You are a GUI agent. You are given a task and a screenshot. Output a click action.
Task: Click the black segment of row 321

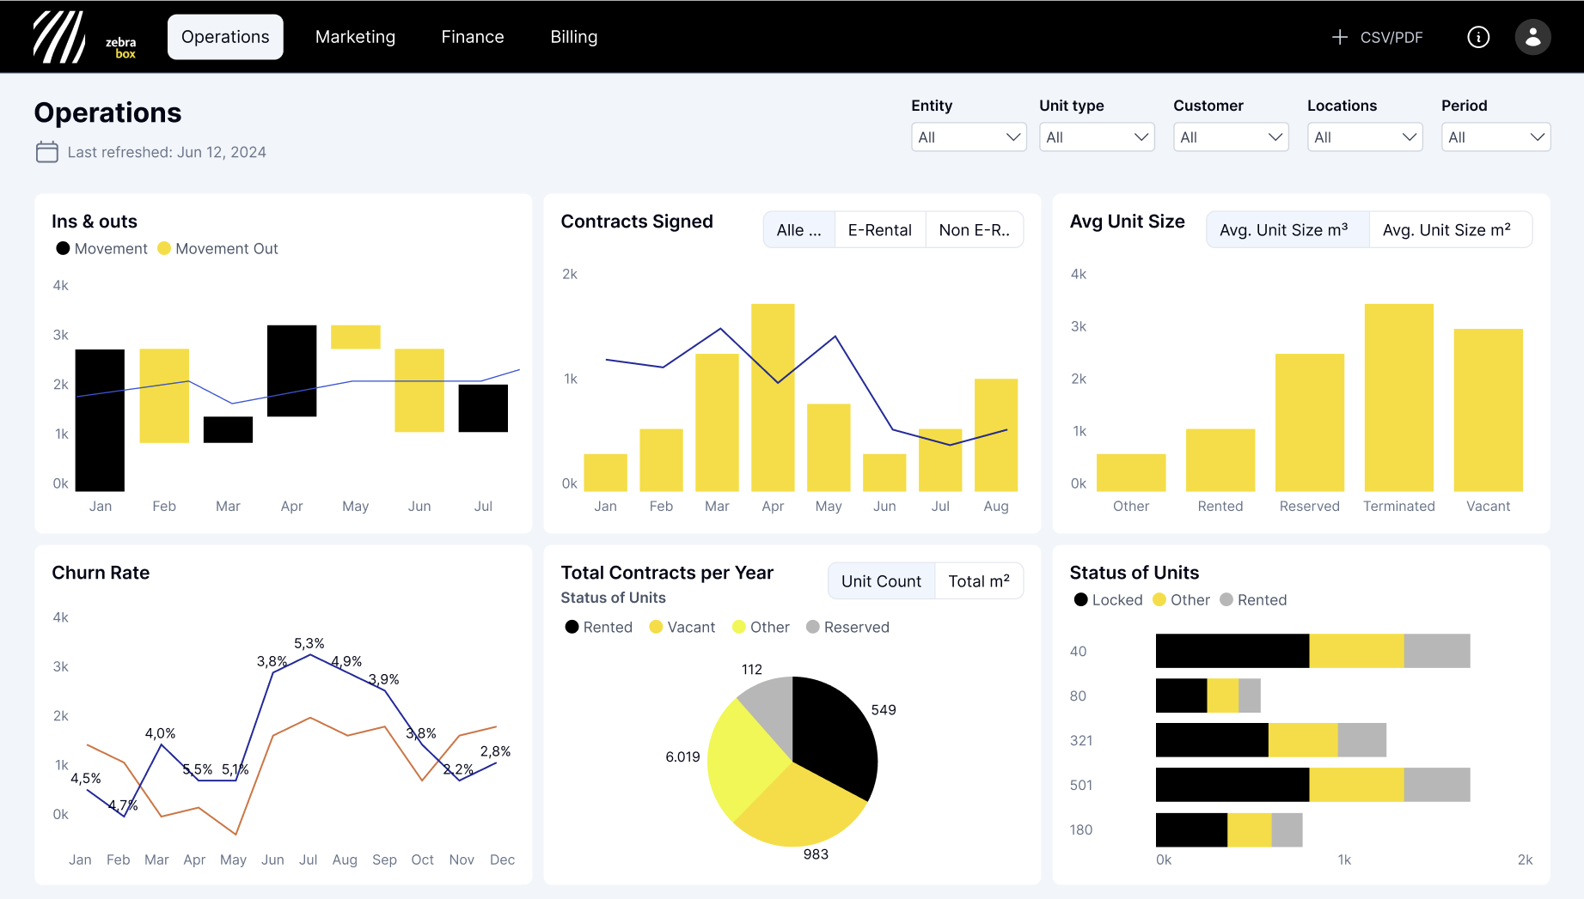(x=1212, y=740)
